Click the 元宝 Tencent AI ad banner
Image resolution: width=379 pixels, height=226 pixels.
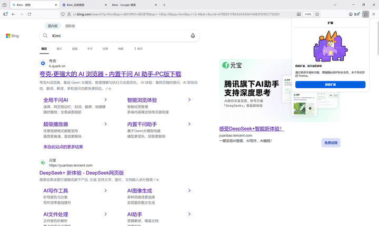pyautogui.click(x=280, y=90)
